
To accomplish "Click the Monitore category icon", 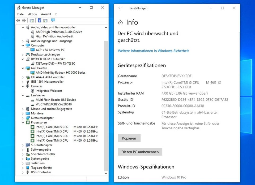I will [28, 113].
